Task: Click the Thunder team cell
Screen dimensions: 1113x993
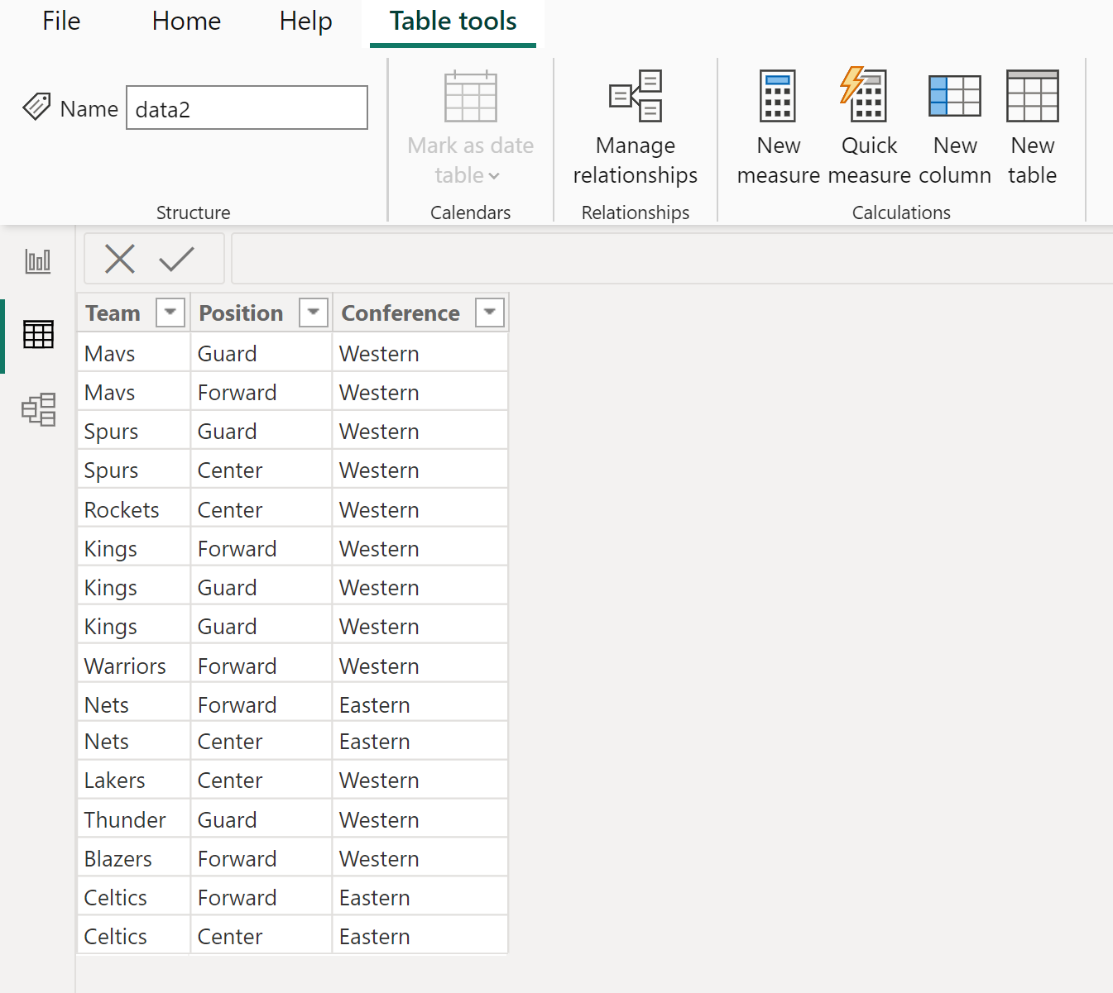Action: [134, 819]
